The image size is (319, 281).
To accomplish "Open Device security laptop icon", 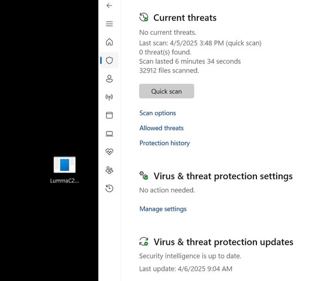I will [x=109, y=134].
